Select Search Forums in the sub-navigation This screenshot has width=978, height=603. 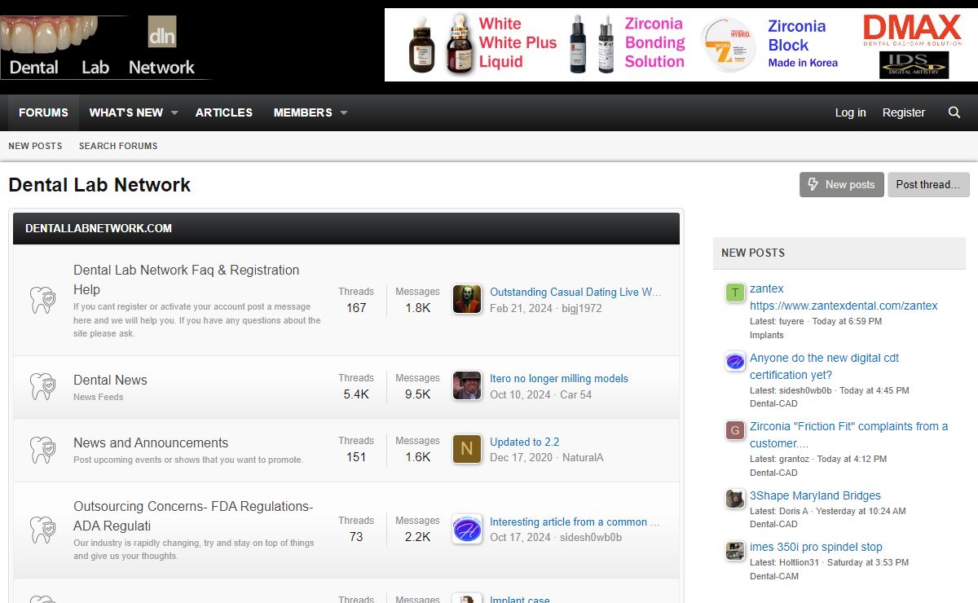[x=118, y=146]
